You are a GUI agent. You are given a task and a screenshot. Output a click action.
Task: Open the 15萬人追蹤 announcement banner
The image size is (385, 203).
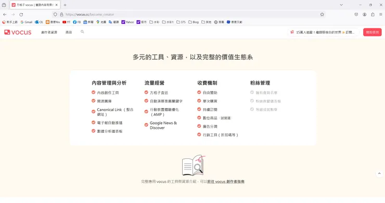click(323, 32)
